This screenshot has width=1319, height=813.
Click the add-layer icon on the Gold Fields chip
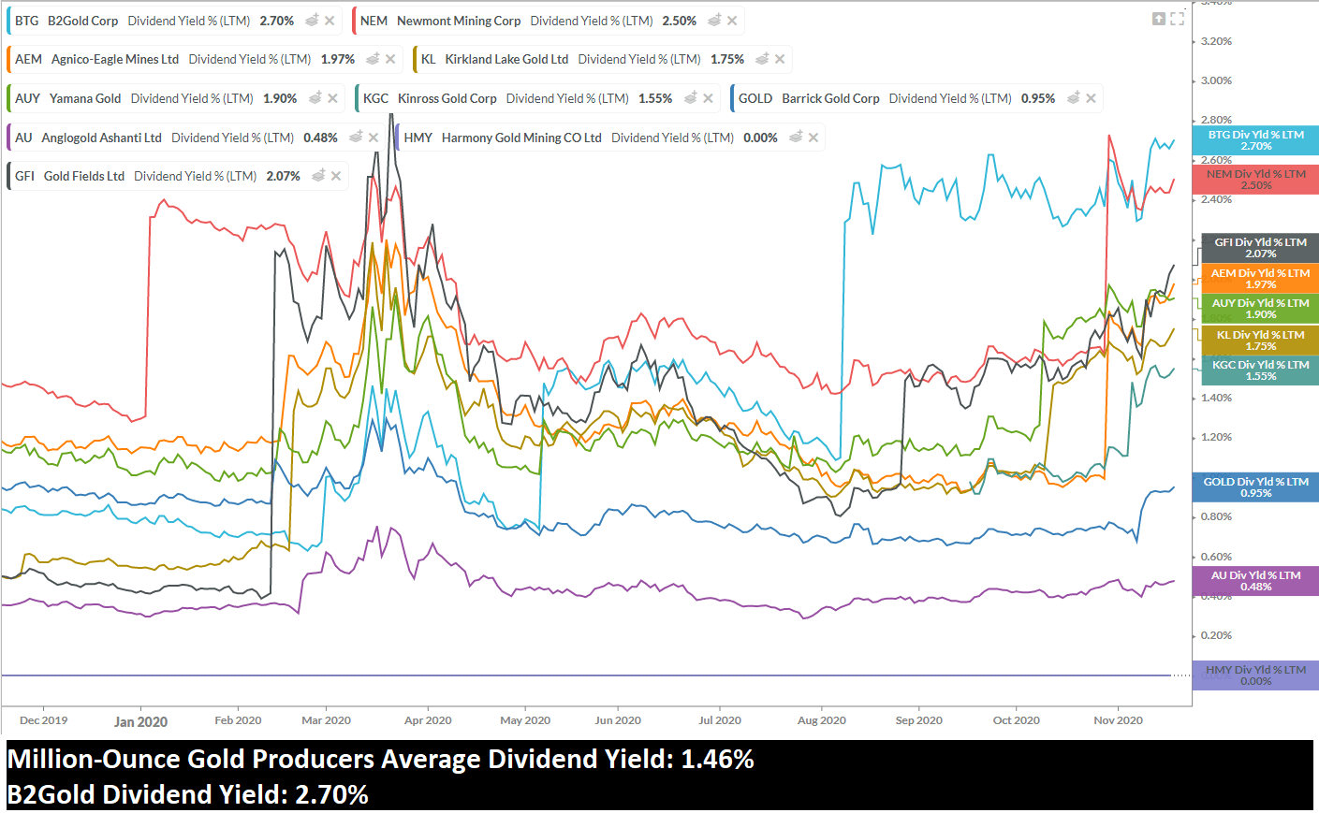tap(318, 176)
